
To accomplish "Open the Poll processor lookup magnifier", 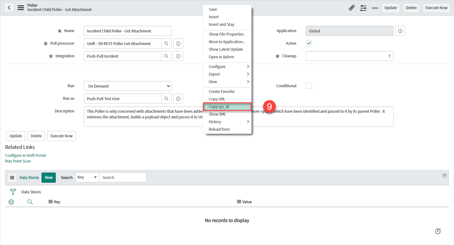I will coord(166,43).
